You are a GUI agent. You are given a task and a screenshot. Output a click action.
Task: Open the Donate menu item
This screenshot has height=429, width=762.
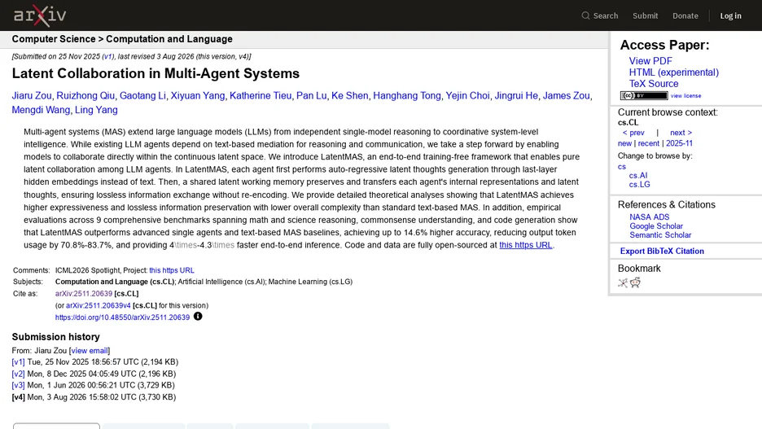coord(685,16)
